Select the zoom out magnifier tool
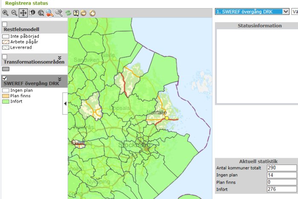The image size is (298, 199). [x=14, y=13]
